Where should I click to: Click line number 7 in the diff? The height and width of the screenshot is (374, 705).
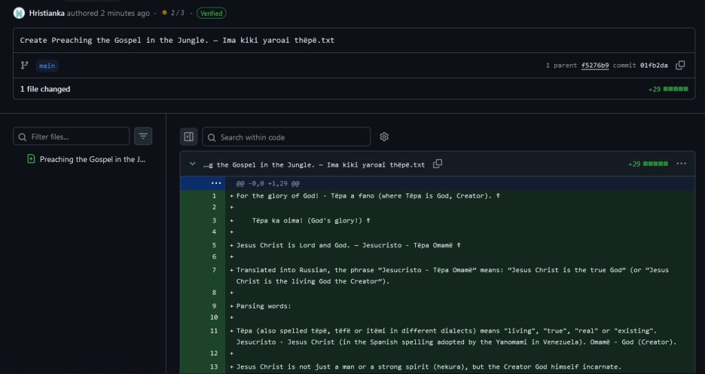pyautogui.click(x=214, y=270)
